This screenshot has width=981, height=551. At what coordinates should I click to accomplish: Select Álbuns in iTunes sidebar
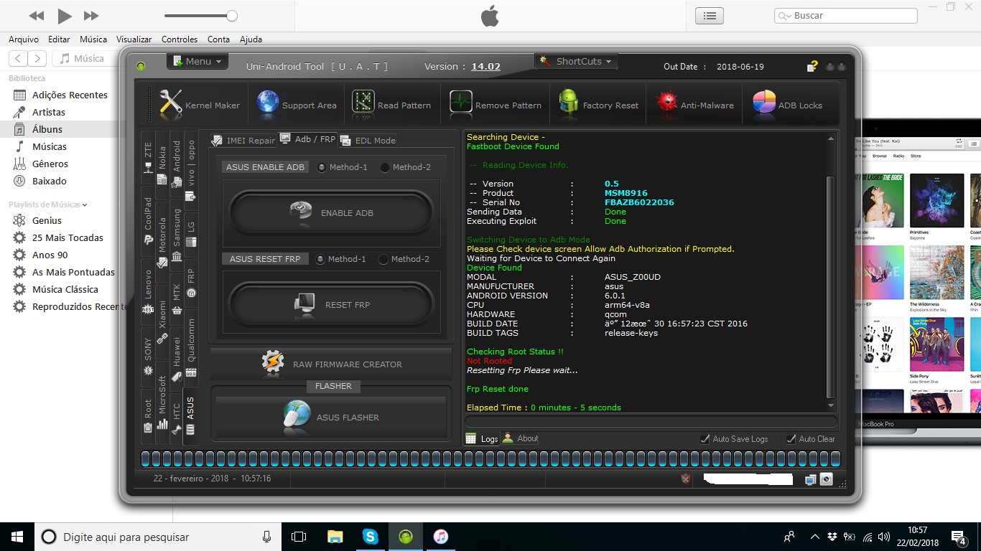(x=47, y=129)
